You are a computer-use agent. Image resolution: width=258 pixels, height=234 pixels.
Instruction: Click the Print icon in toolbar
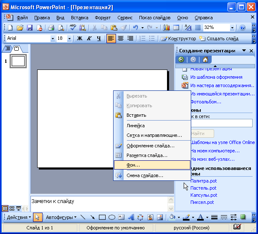pos(51,28)
